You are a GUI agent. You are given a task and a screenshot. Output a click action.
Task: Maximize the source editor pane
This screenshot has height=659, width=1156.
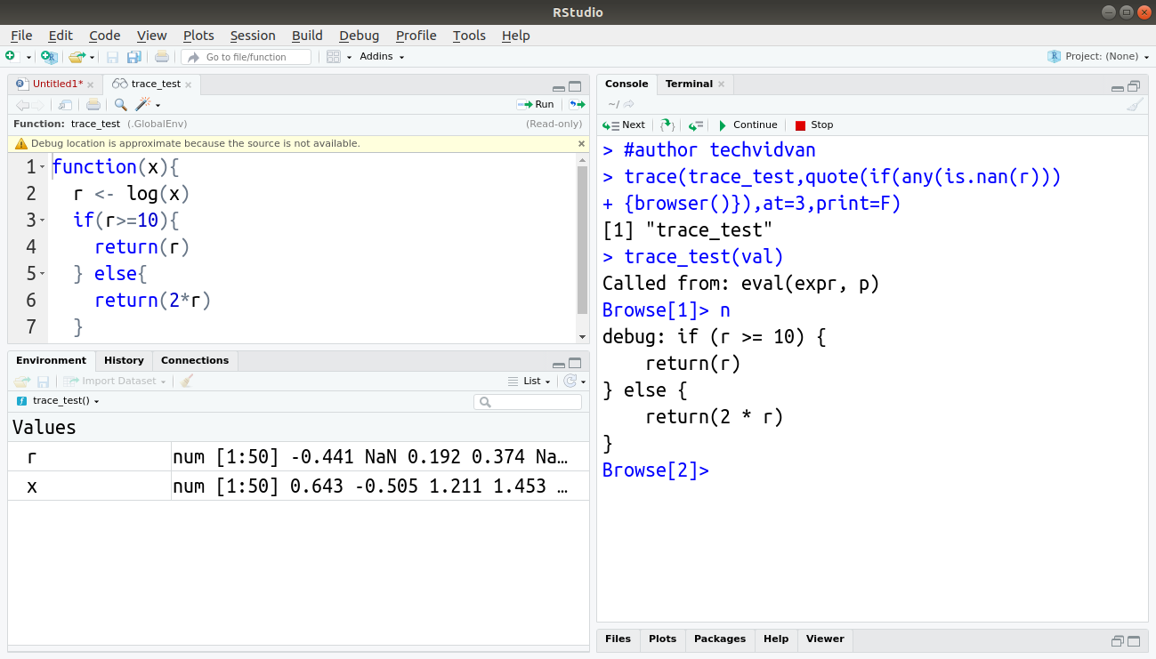pos(575,87)
